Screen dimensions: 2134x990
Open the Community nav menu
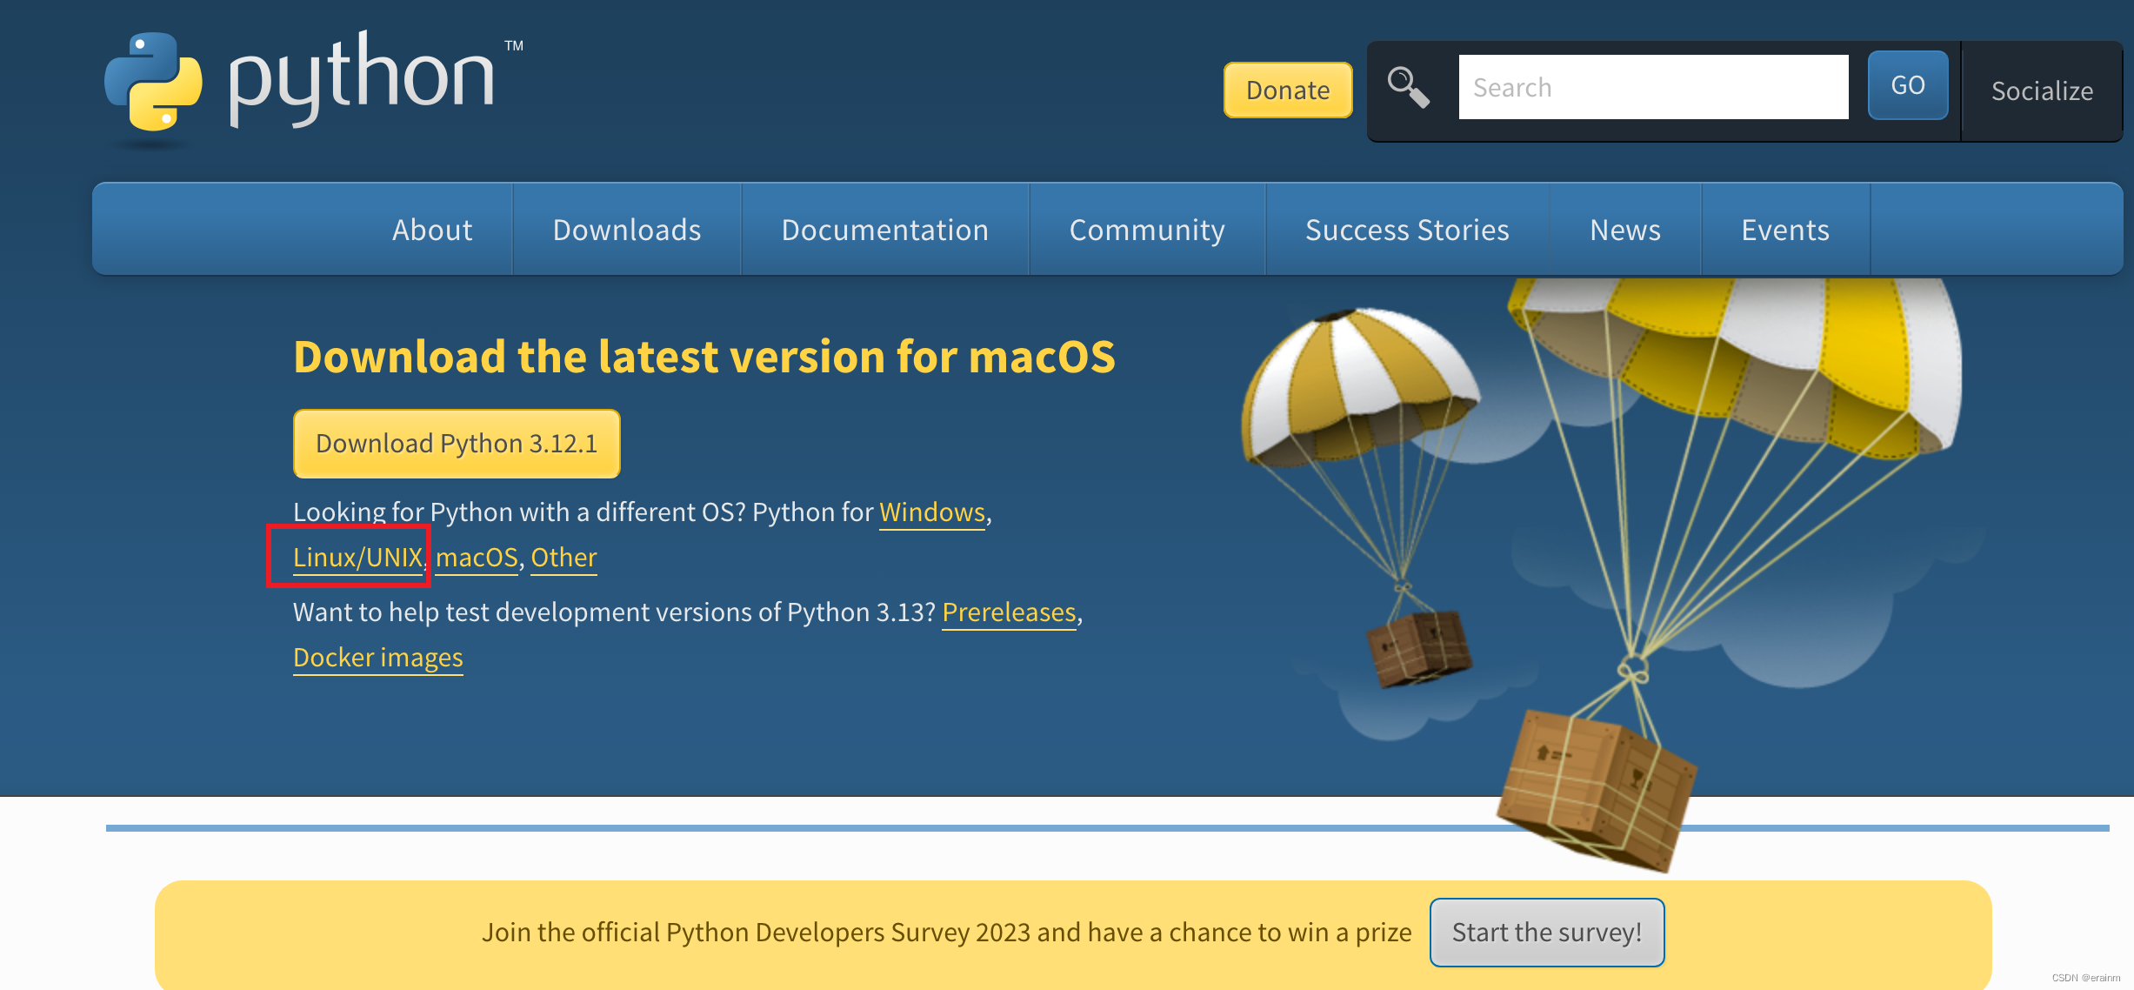click(x=1147, y=230)
